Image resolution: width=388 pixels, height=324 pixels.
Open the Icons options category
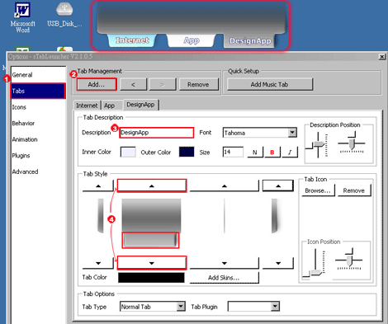[38, 107]
